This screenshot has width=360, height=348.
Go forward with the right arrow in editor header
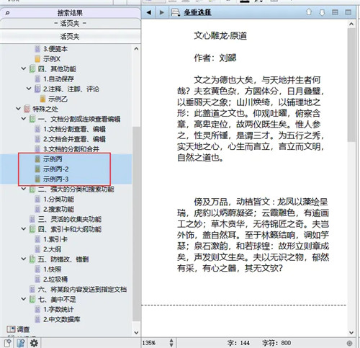[x=162, y=12]
